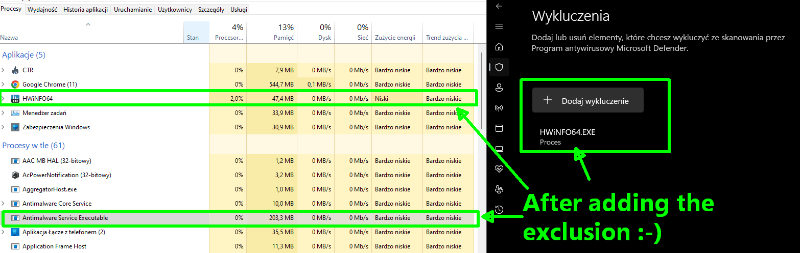
Task: Open the Szczegóły tab
Action: [x=211, y=10]
